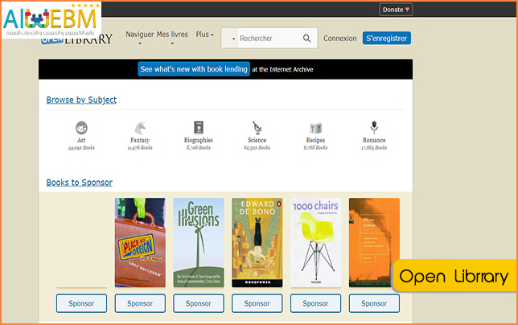
Task: Click Sponsor under Edward de Bono book
Action: [x=257, y=303]
